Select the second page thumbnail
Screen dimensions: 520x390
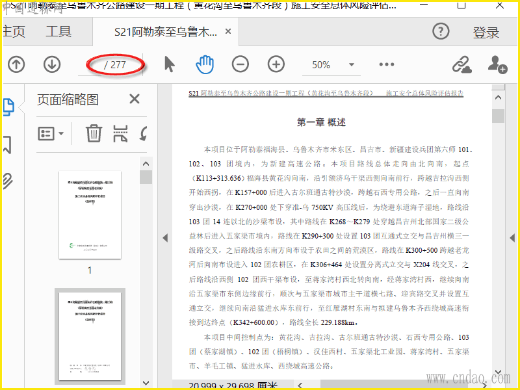90,336
